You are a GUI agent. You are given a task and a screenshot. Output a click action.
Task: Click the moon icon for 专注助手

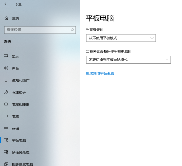(x=6, y=92)
